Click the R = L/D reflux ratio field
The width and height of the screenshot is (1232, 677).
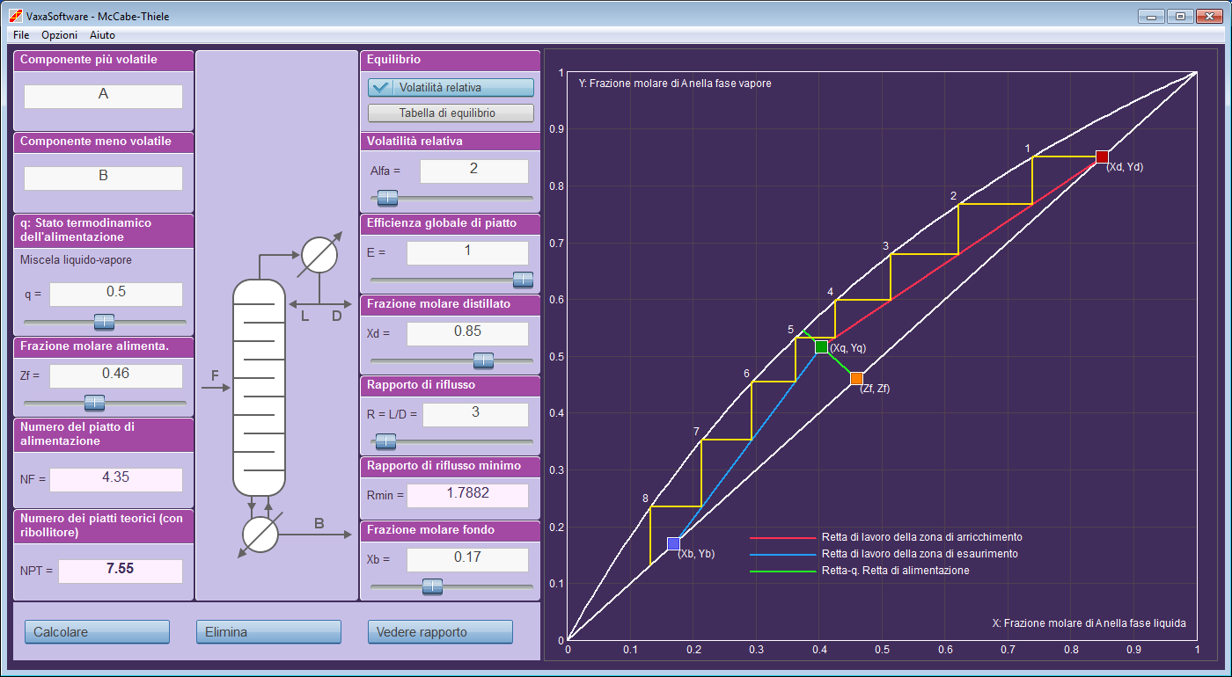pyautogui.click(x=473, y=414)
